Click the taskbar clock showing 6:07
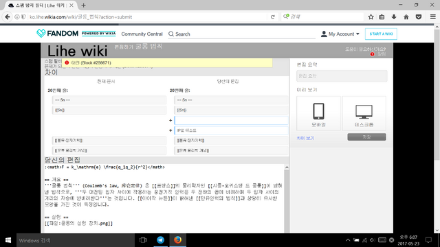This screenshot has width=440, height=247. [x=408, y=240]
